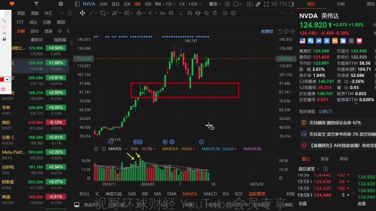Remove the MAVOL indicator with X icon
The width and height of the screenshot is (376, 211).
(x=103, y=149)
